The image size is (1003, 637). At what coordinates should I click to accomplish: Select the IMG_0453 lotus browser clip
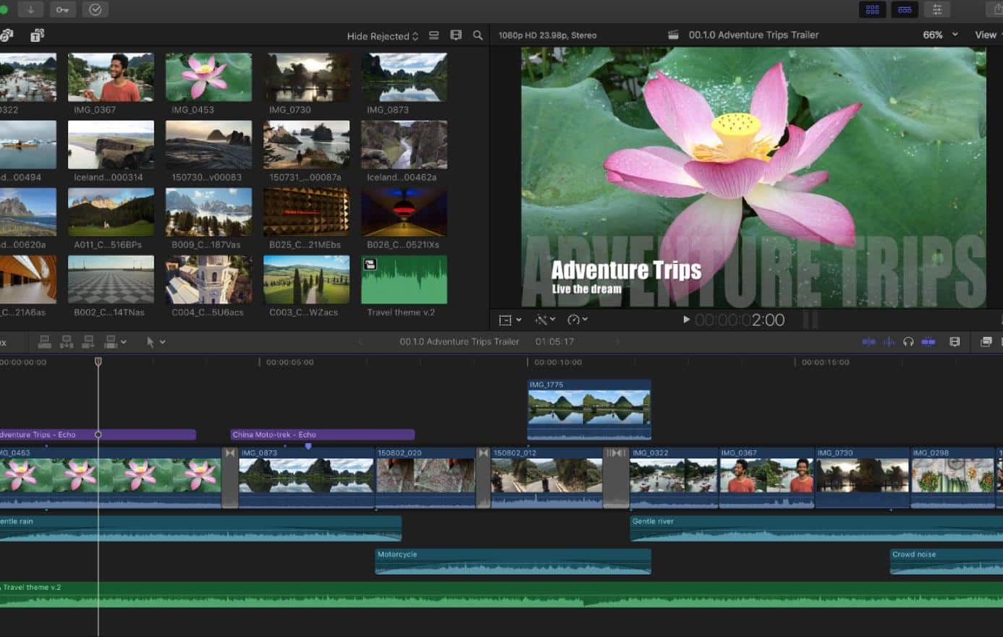click(x=208, y=77)
